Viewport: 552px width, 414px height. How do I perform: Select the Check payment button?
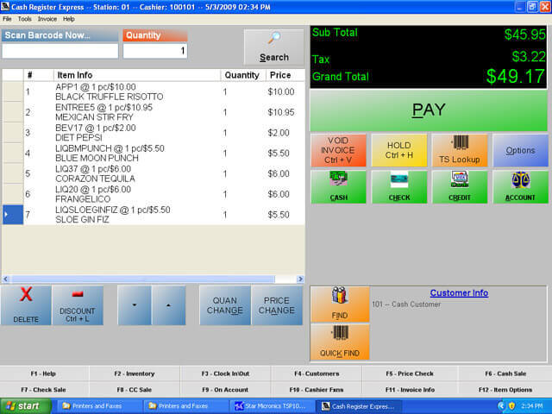399,186
